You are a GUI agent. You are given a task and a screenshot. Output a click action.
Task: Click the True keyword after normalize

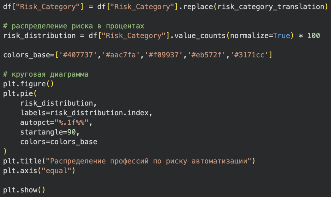[x=282, y=36]
